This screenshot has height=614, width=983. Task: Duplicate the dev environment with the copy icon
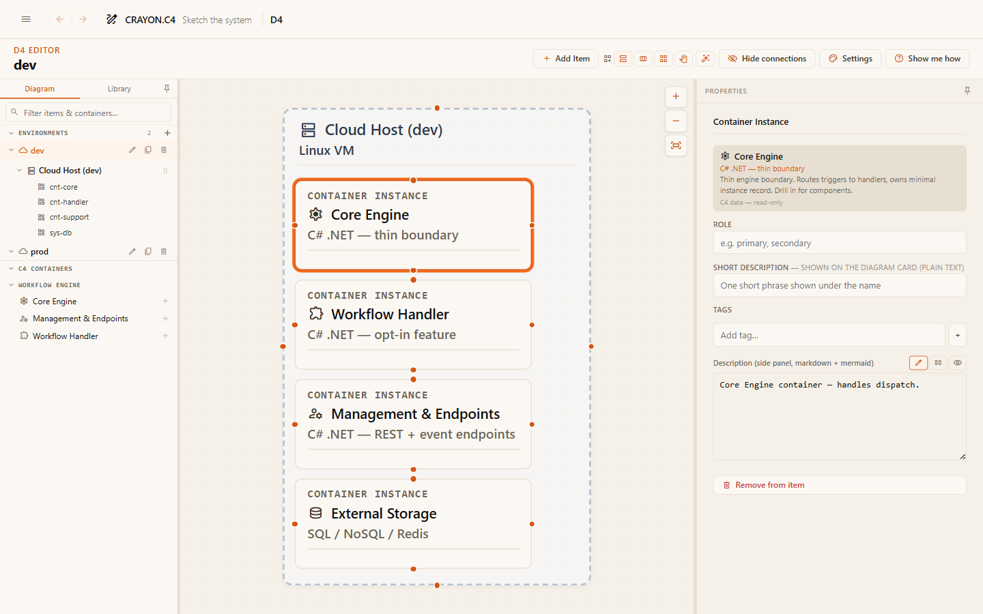coord(148,150)
